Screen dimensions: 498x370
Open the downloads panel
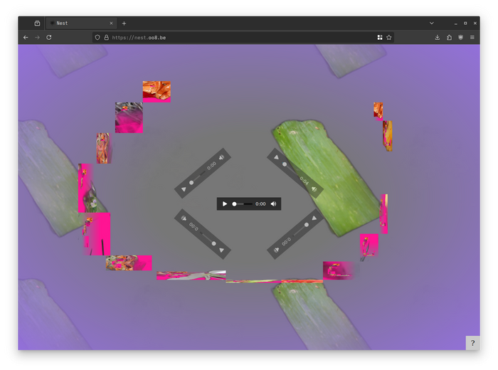tap(438, 38)
